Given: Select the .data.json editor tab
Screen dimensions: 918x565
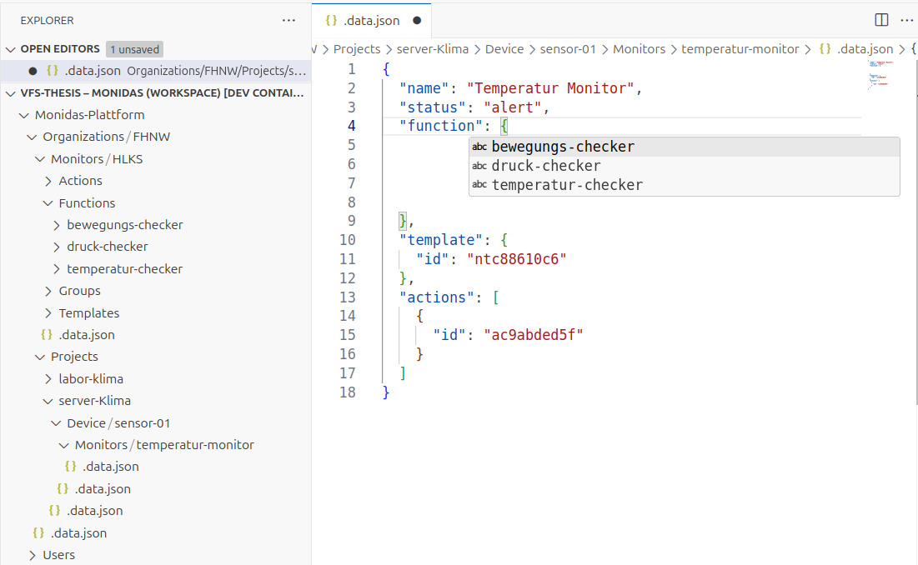Looking at the screenshot, I should coord(372,21).
